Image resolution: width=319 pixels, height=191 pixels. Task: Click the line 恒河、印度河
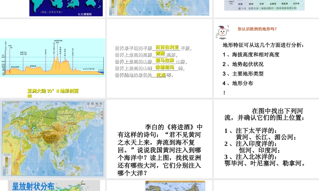click(260, 150)
